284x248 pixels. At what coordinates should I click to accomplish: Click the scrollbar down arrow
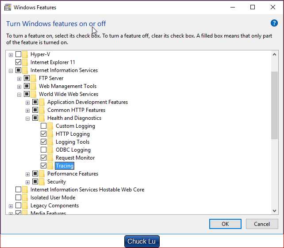(274, 211)
